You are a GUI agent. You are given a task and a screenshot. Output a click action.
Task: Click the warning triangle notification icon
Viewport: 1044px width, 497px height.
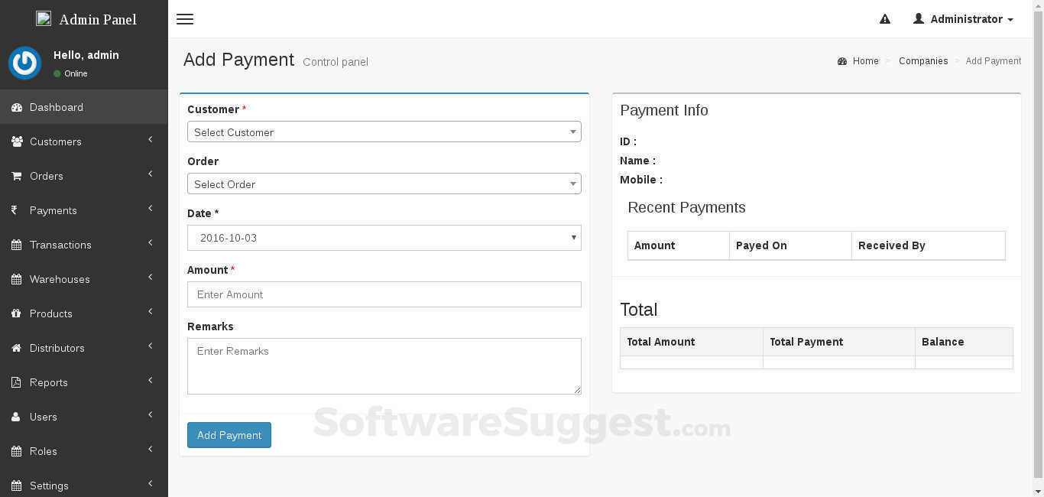point(885,19)
